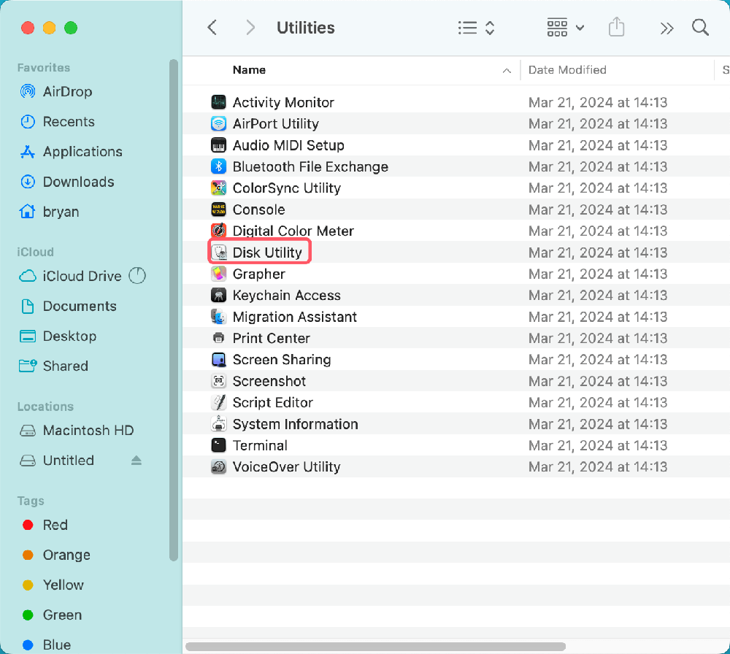Open the search field in the toolbar
This screenshot has width=730, height=654.
click(700, 27)
